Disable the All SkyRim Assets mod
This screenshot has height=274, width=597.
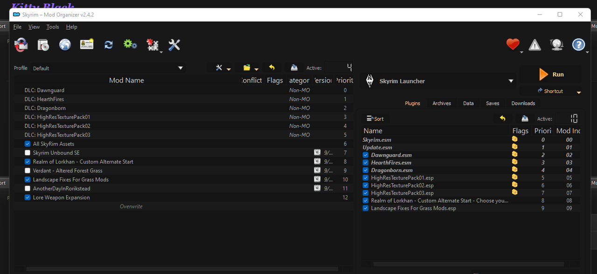pyautogui.click(x=28, y=144)
